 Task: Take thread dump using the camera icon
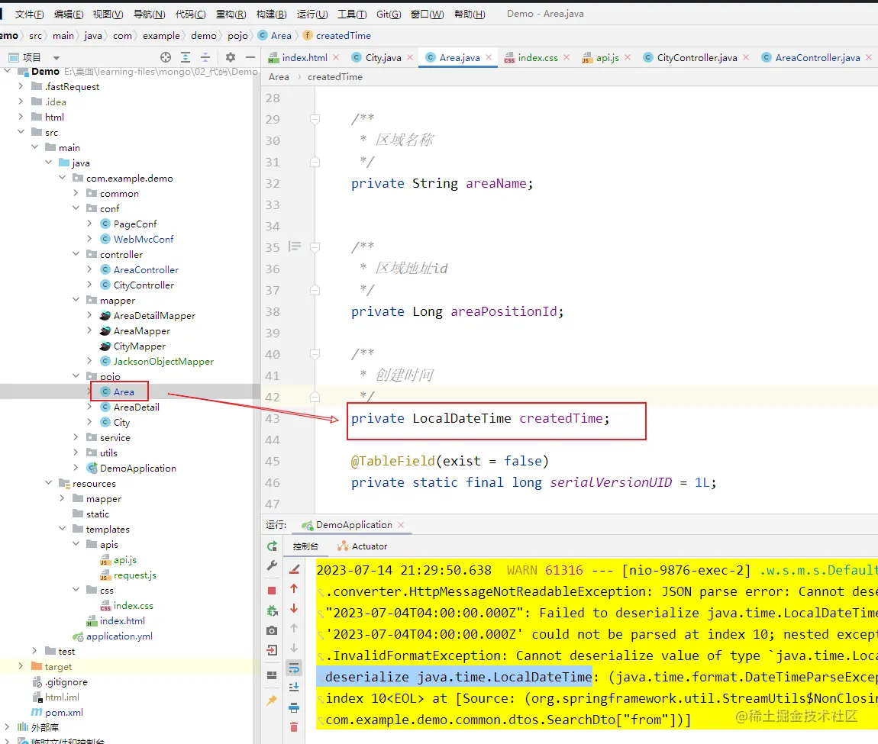pos(272,630)
